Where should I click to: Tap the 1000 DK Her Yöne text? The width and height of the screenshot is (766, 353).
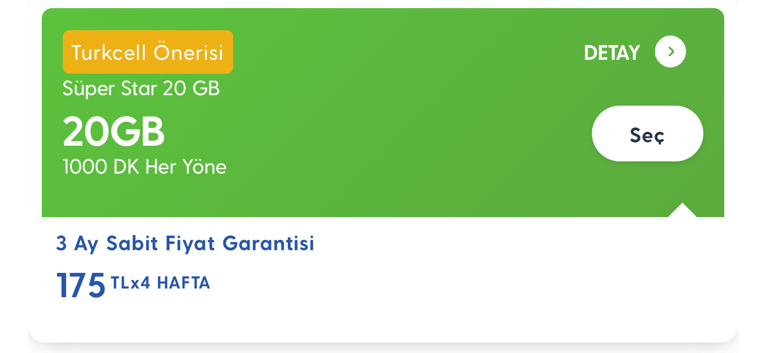pyautogui.click(x=144, y=167)
